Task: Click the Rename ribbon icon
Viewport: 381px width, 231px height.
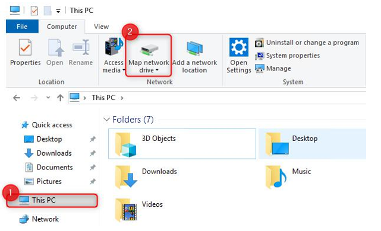Action: (81, 47)
